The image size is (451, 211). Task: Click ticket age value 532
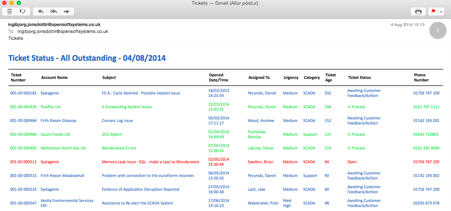[x=328, y=93]
